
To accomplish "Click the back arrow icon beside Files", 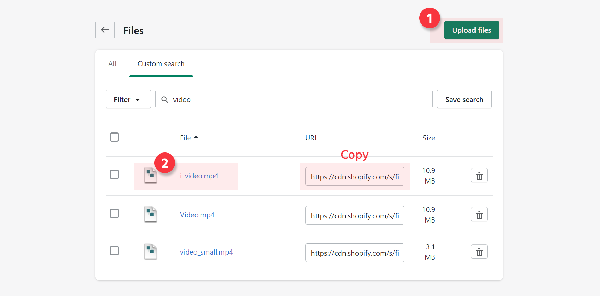I will [x=105, y=30].
